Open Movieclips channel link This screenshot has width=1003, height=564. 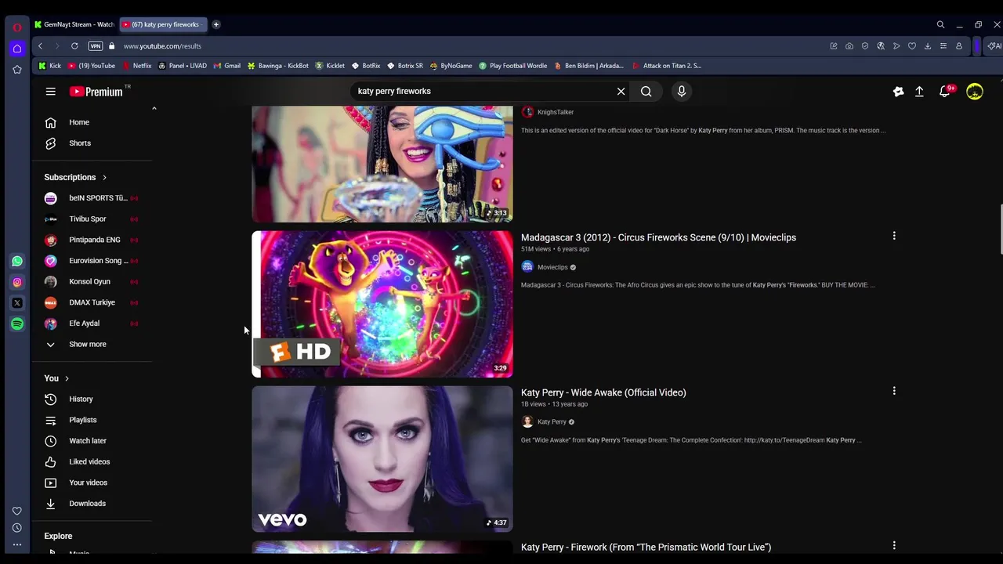click(x=552, y=267)
